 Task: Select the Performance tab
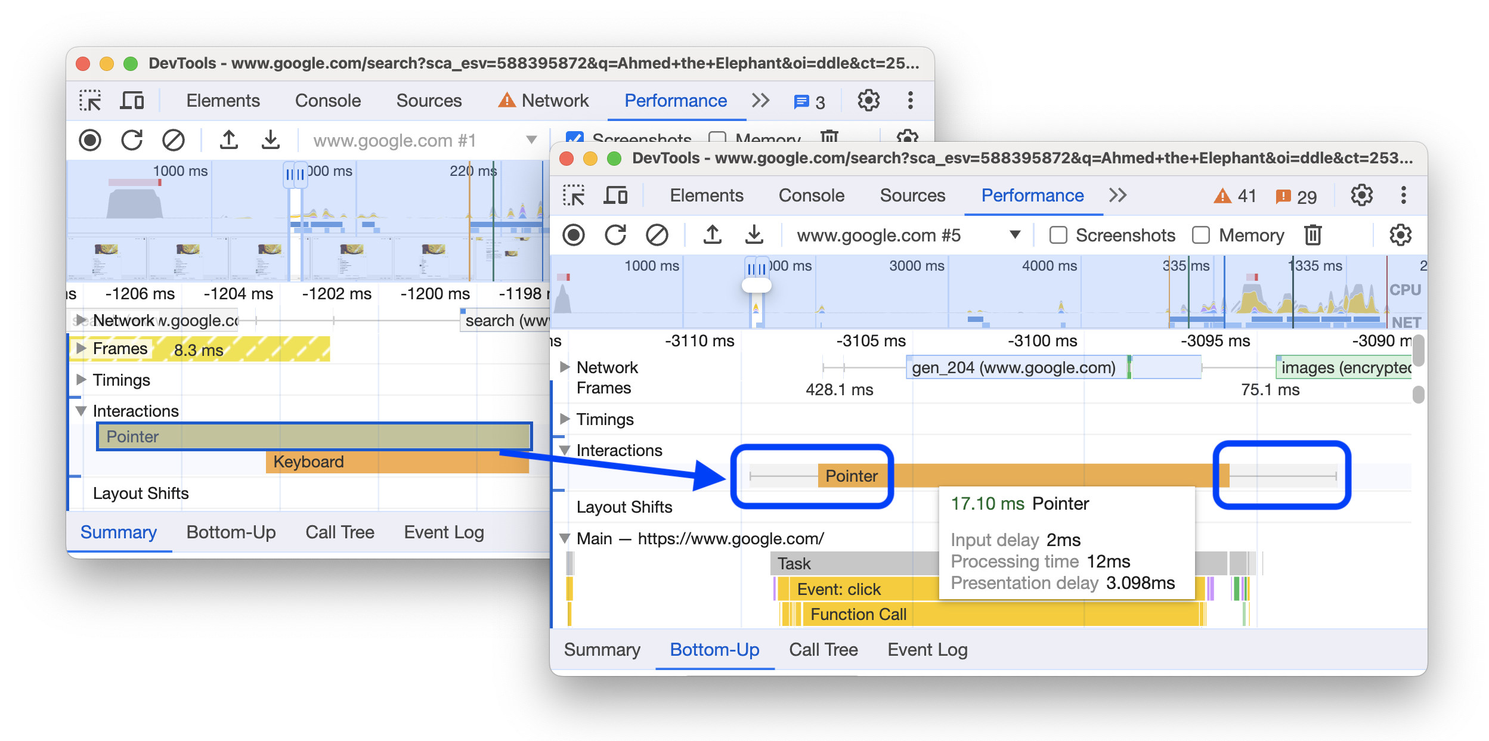1034,197
